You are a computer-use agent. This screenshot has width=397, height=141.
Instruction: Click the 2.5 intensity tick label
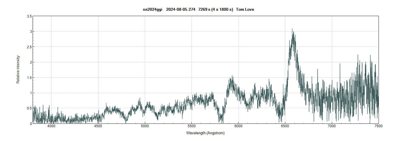29,47
